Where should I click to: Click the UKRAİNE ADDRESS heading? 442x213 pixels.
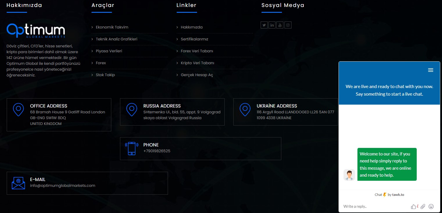[x=277, y=106]
